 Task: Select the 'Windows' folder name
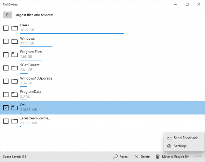[27, 38]
